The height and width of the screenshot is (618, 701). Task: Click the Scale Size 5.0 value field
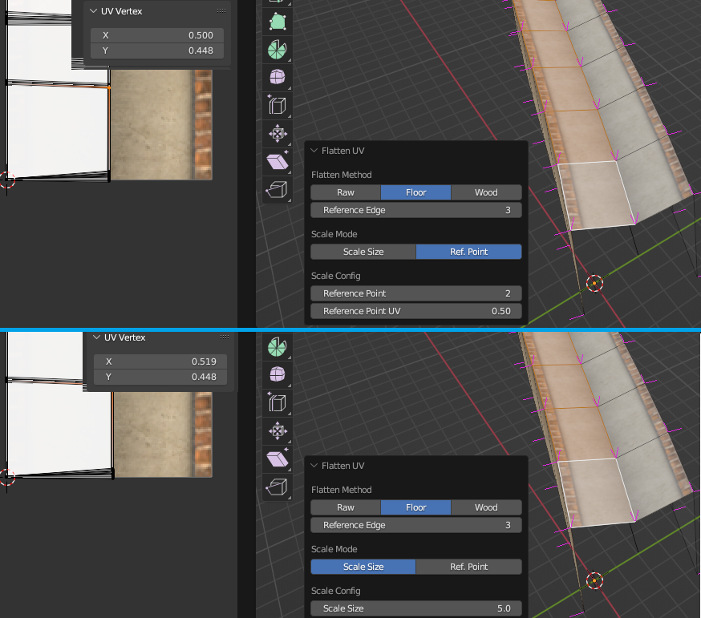(x=416, y=608)
